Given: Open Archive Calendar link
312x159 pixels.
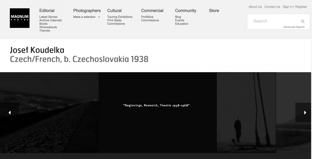Looking at the screenshot, I should 51,20.
